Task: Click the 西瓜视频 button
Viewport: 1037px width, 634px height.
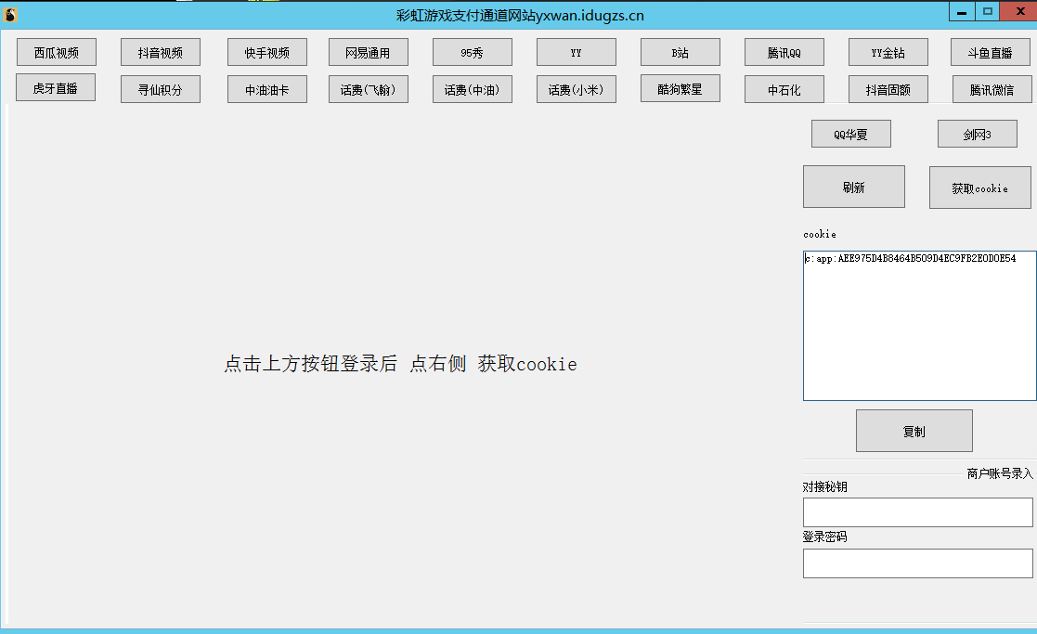Action: 56,52
